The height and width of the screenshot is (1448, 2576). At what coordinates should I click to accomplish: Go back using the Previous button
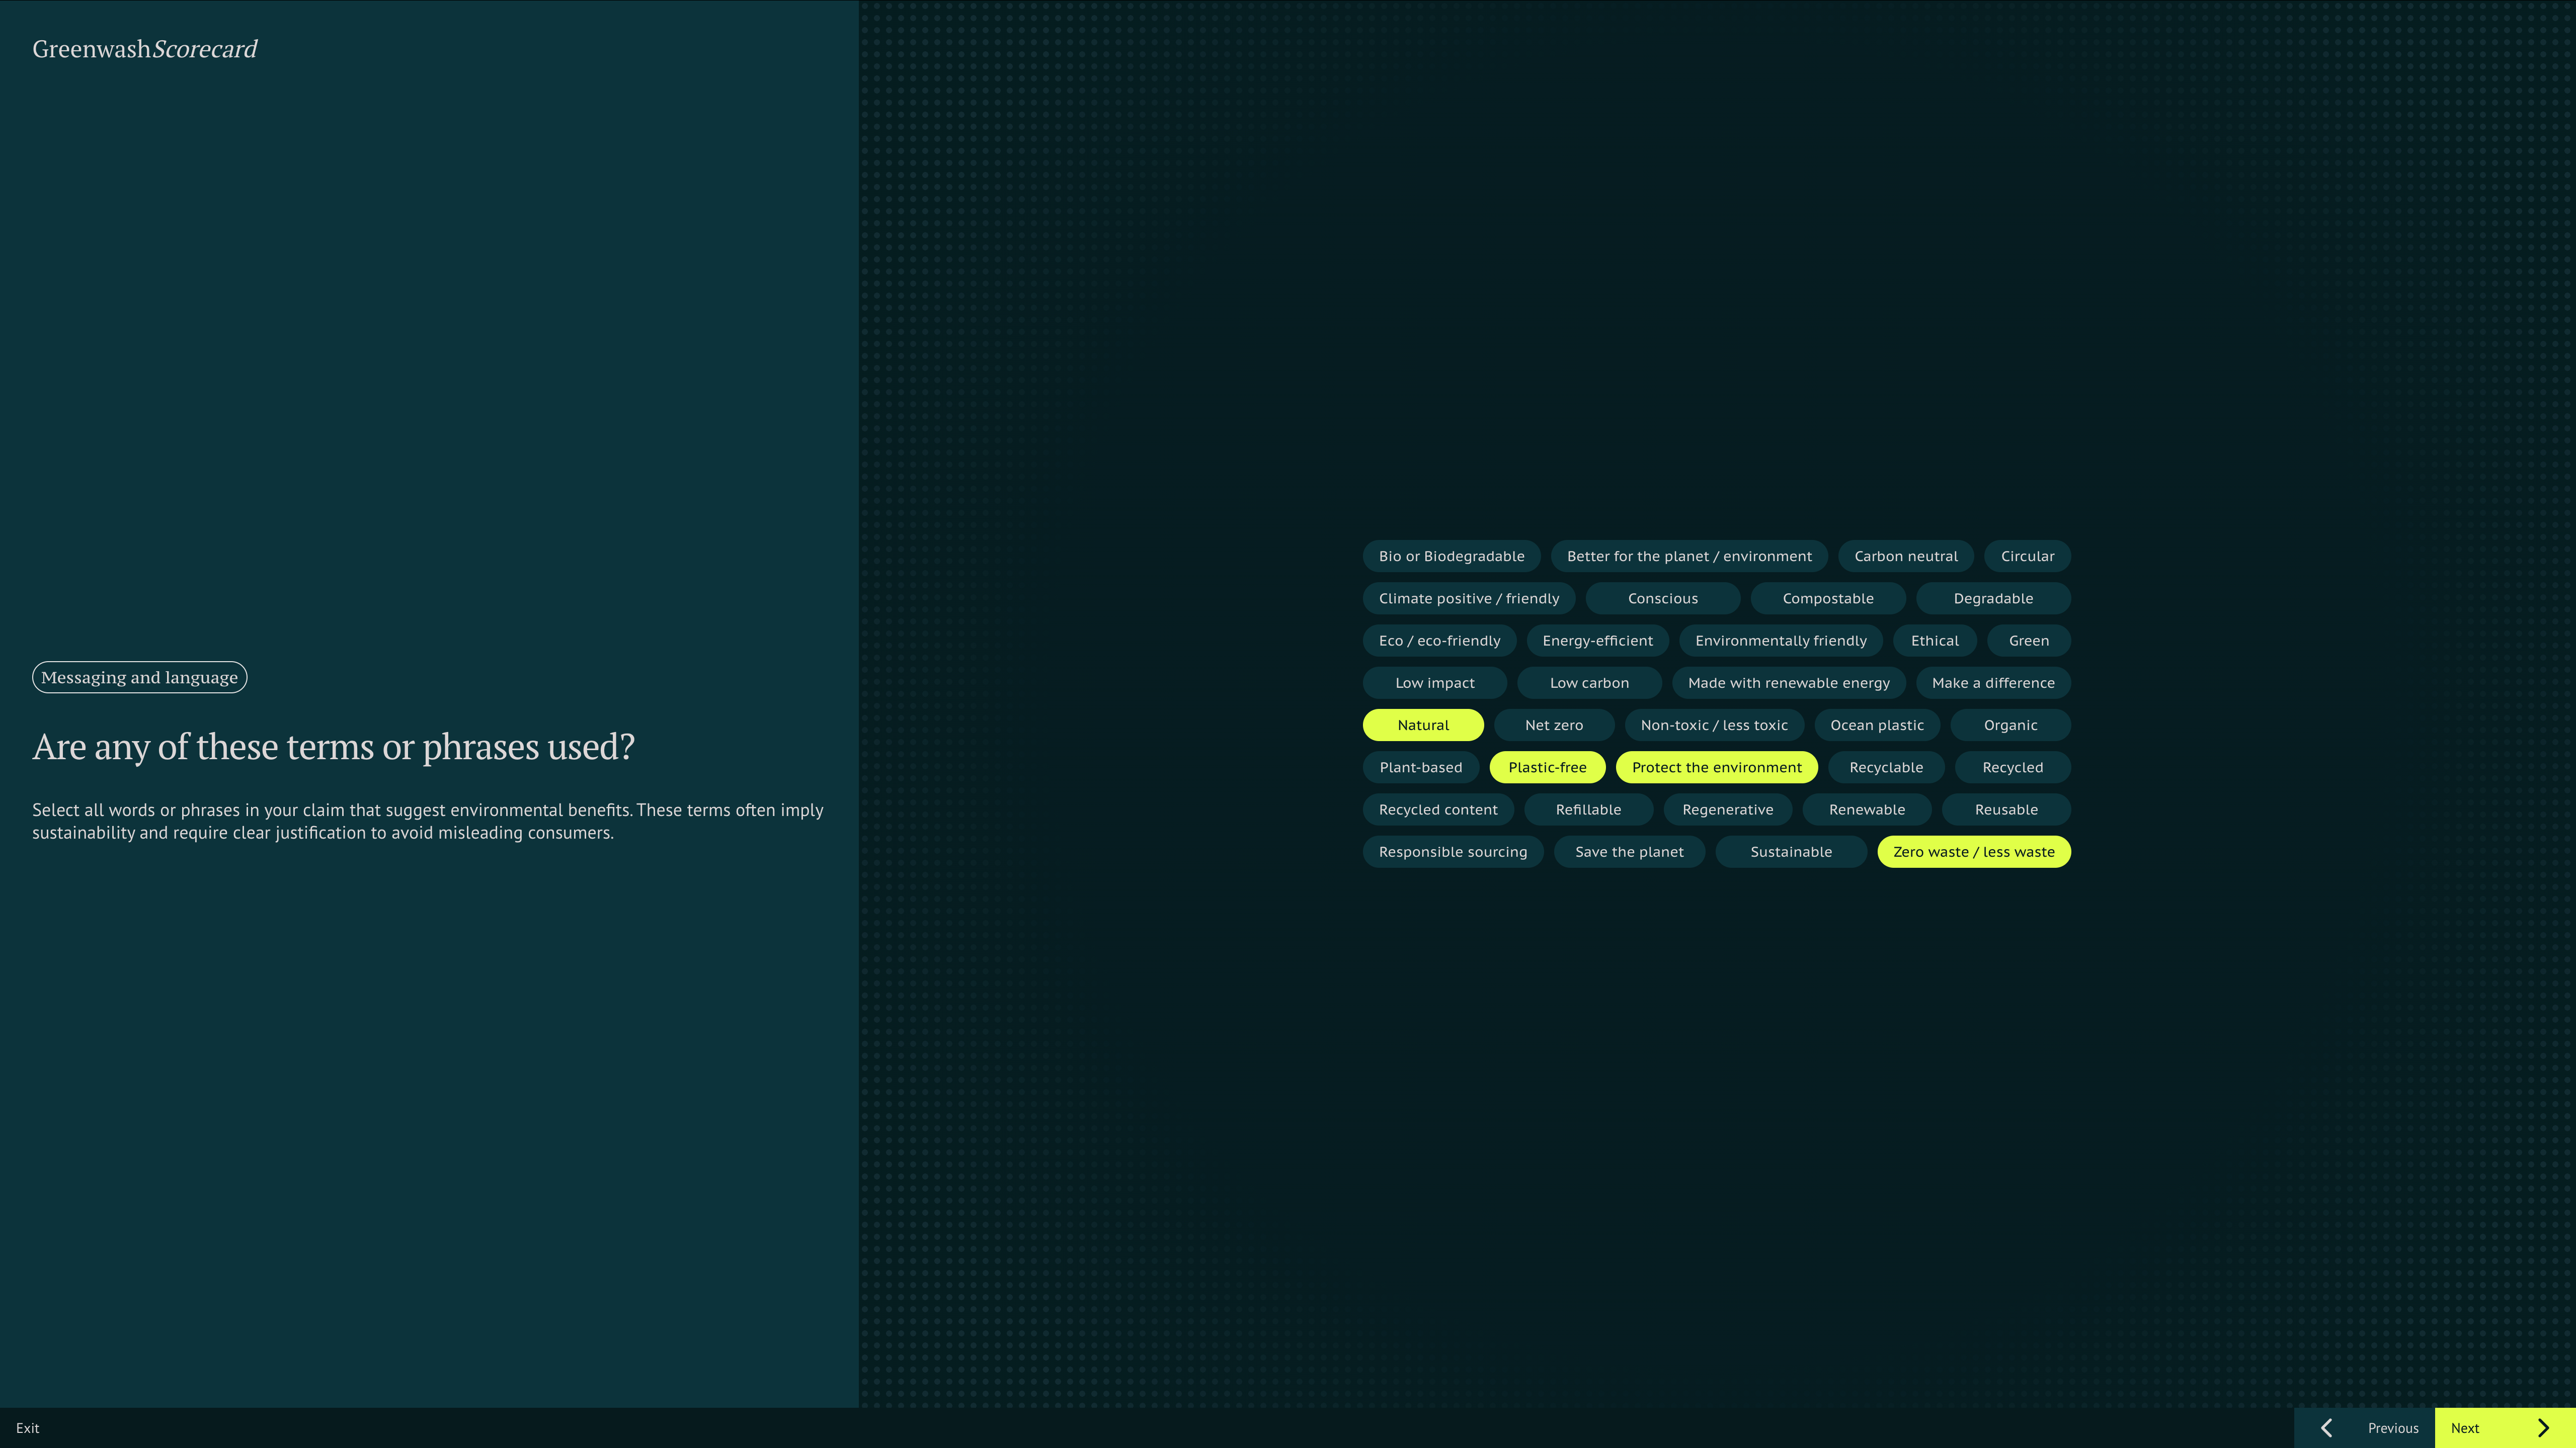pyautogui.click(x=2392, y=1428)
